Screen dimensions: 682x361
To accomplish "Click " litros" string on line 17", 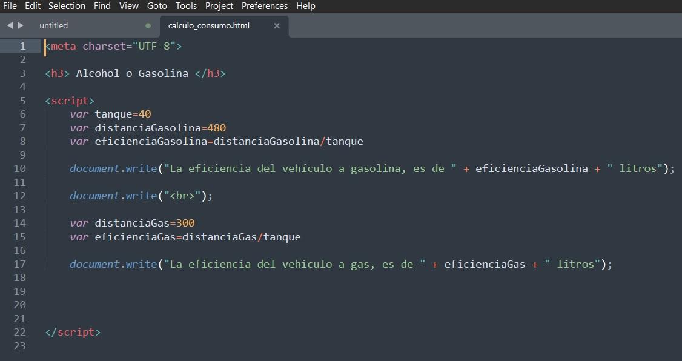I will click(573, 264).
